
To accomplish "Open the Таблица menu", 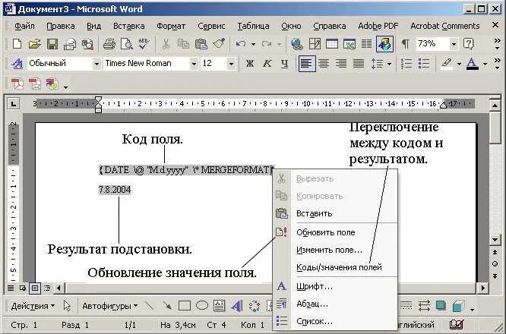I will [x=253, y=26].
